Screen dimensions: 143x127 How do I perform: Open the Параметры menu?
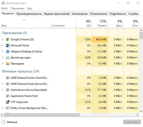tap(17, 8)
